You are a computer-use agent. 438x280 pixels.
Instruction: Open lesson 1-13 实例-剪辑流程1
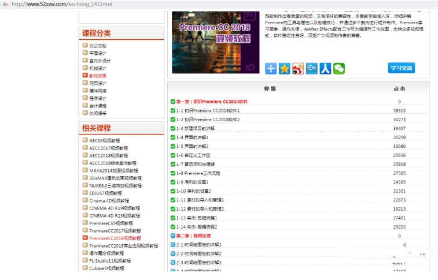click(x=197, y=218)
